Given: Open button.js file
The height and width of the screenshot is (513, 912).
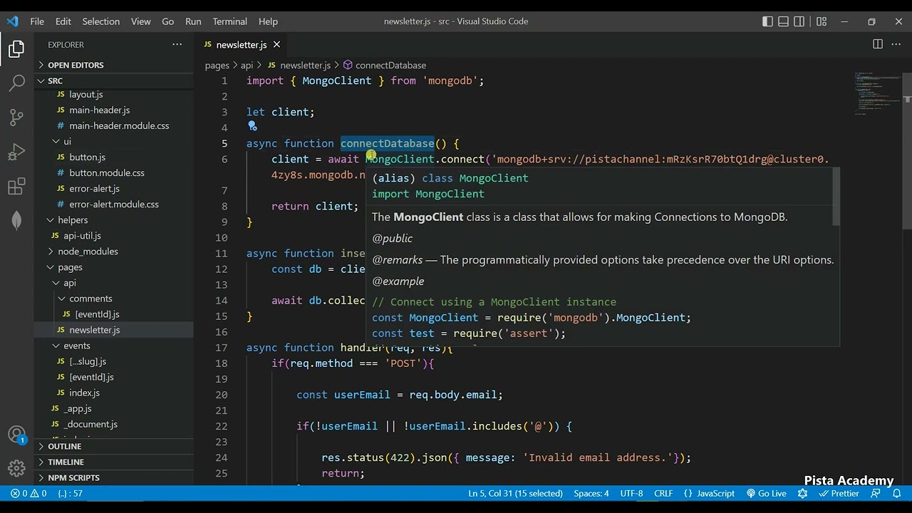Looking at the screenshot, I should coord(114,157).
